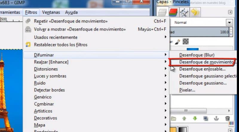Click the reshow filter icon beside Volver a mostrar
Viewport: 239px width, 132px height.
pyautogui.click(x=28, y=29)
